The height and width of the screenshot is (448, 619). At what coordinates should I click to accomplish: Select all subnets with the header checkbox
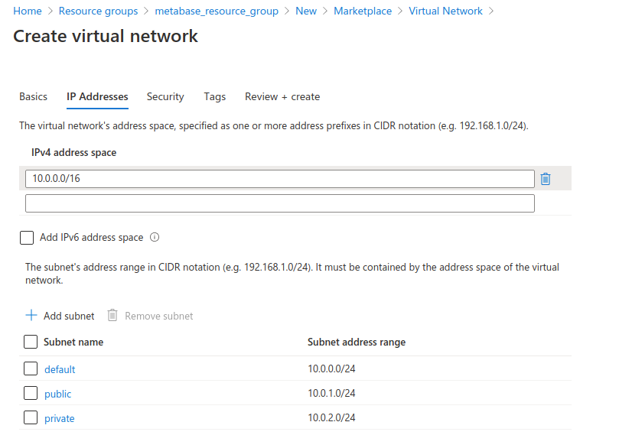click(x=30, y=342)
